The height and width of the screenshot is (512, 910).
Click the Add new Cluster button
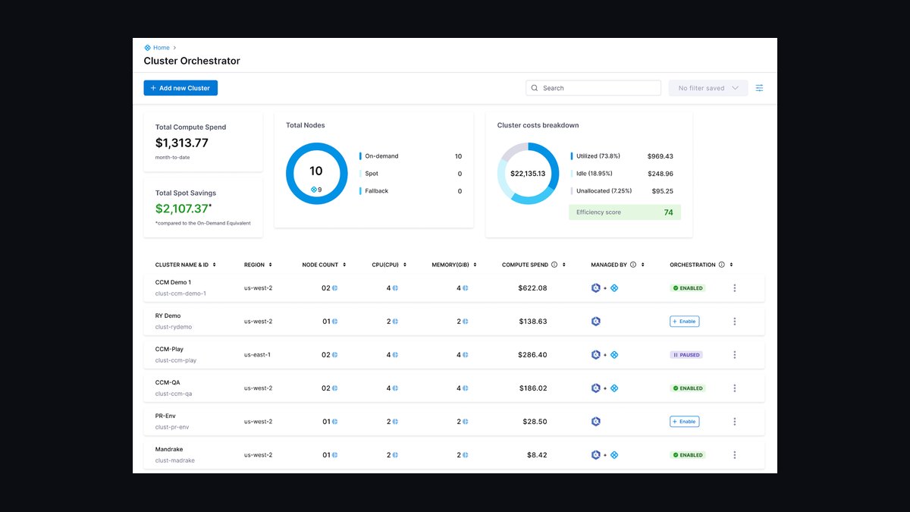tap(180, 88)
